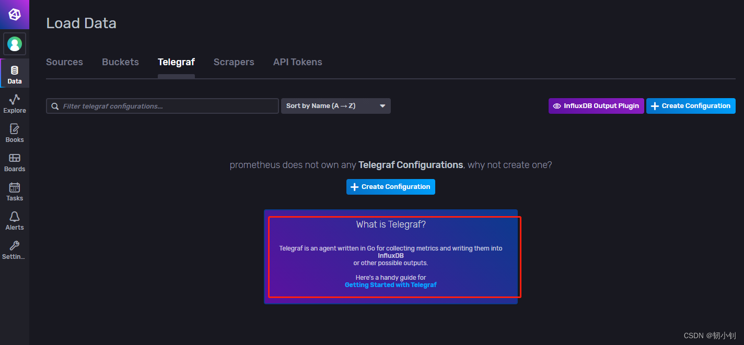Open Tasks in sidebar
The image size is (744, 345).
(x=15, y=191)
